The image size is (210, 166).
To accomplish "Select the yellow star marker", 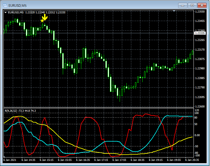I will [42, 20].
